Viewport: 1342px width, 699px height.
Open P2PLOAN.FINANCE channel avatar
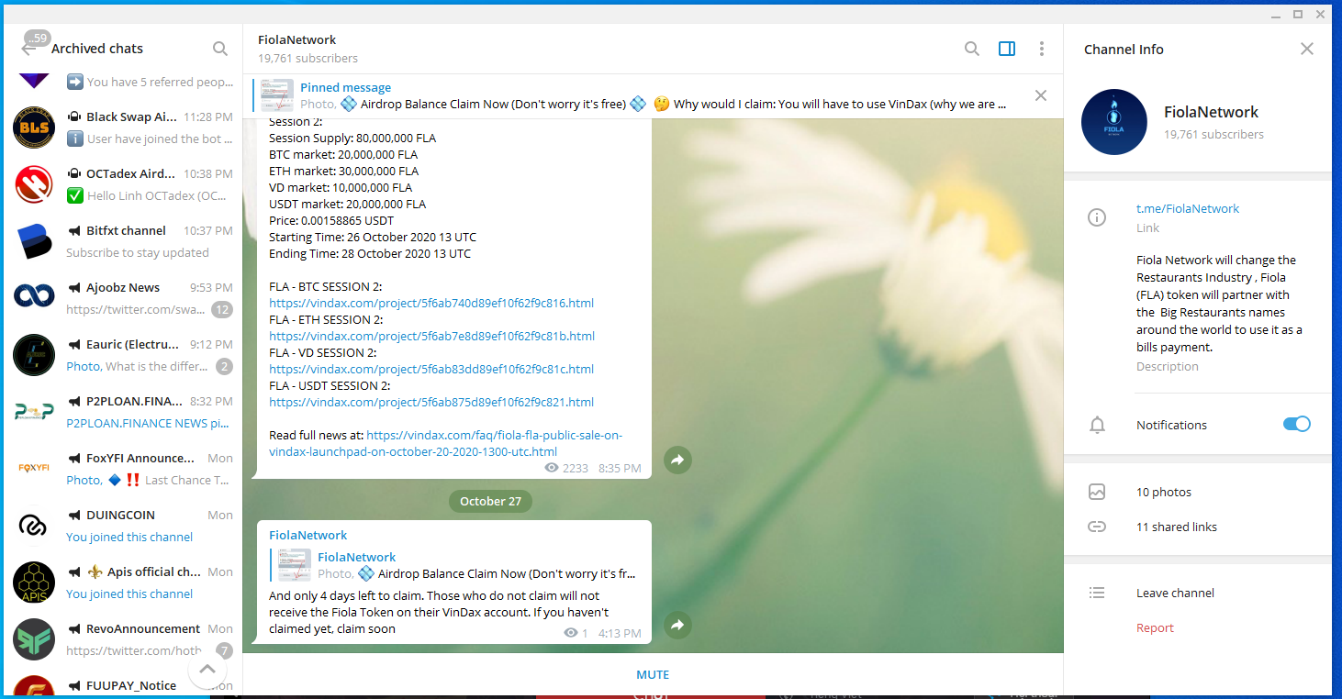click(34, 413)
